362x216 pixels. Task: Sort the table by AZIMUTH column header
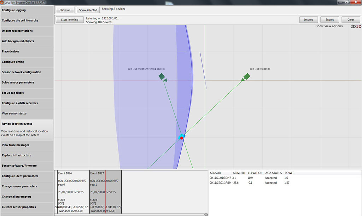click(238, 173)
